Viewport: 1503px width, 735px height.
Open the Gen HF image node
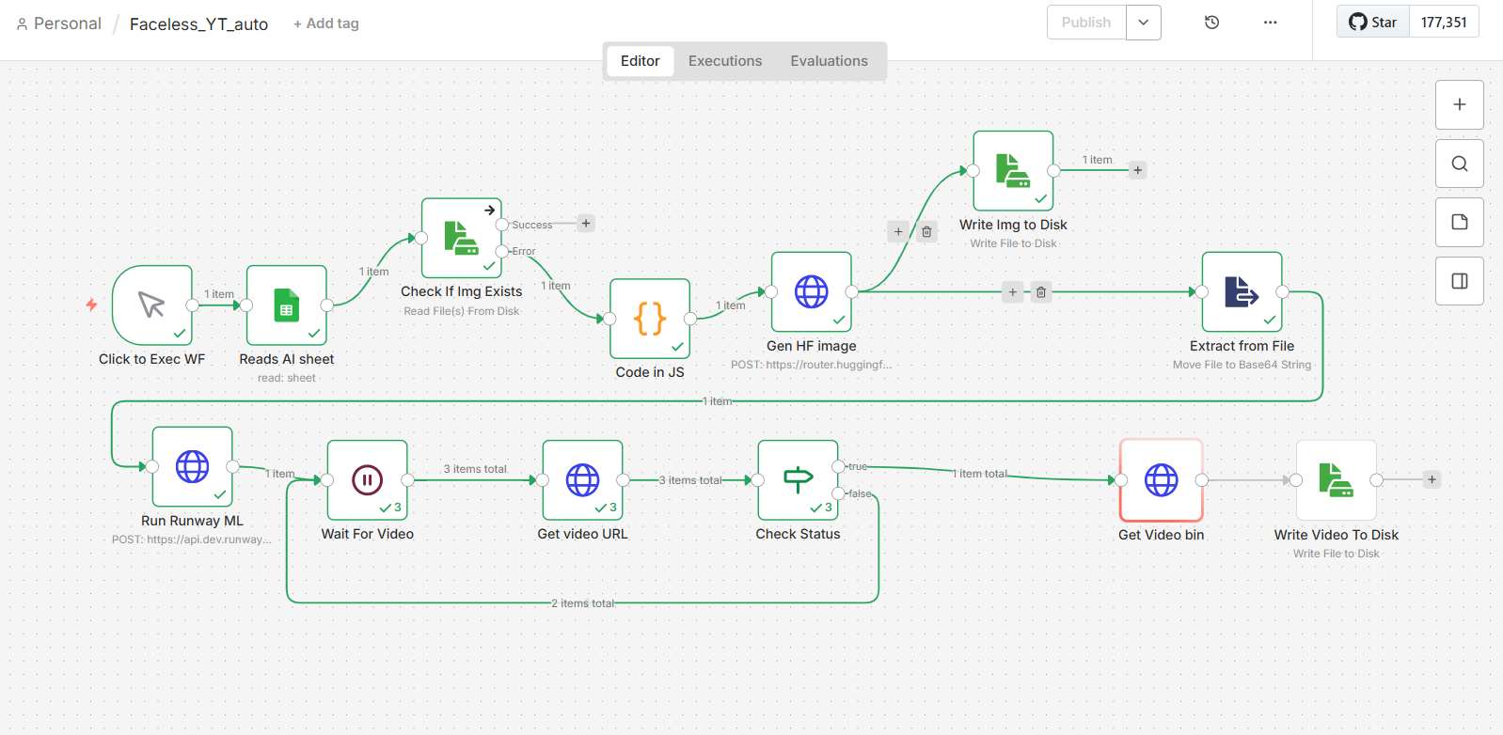[x=812, y=292]
